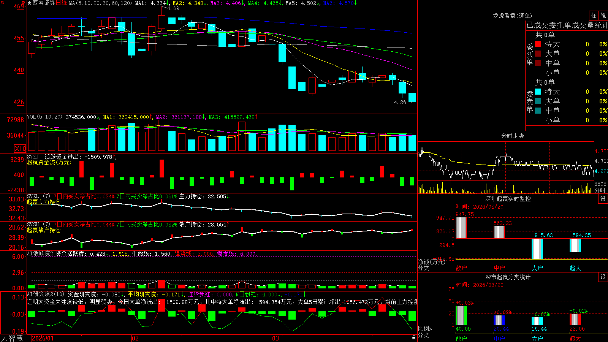The image size is (608, 342).
Task: Click the lock icon at the end of the date axis
Action: 414,337
